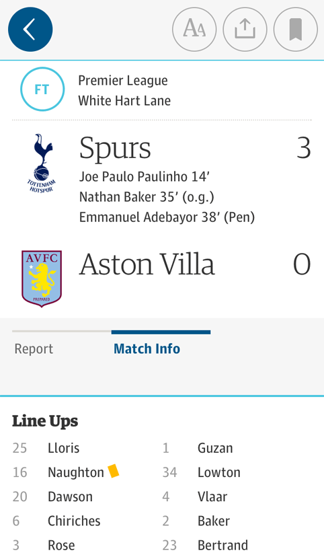Select scorer Joe Paulo Paulinho 14'
The height and width of the screenshot is (555, 324).
click(145, 176)
